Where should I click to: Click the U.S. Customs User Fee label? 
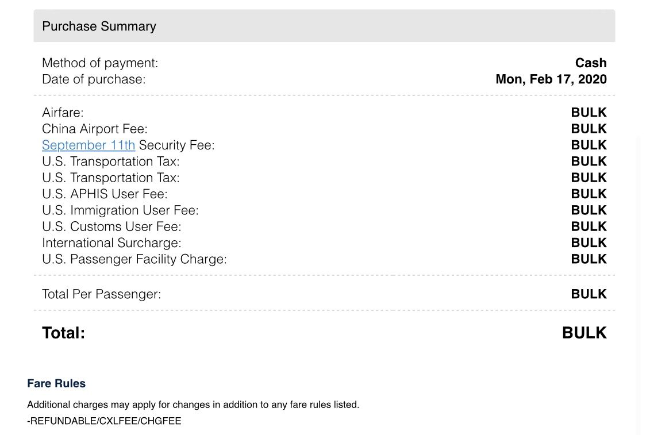coord(111,226)
